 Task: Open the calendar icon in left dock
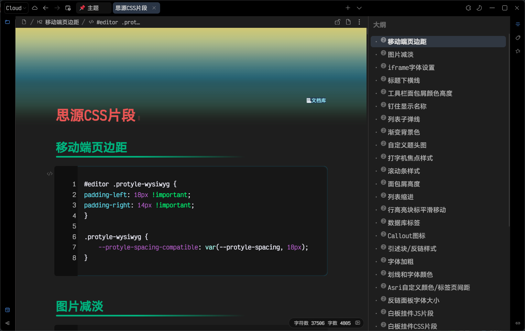(x=7, y=310)
